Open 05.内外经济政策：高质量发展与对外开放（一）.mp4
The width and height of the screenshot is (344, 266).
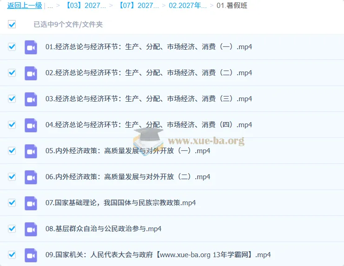point(128,151)
